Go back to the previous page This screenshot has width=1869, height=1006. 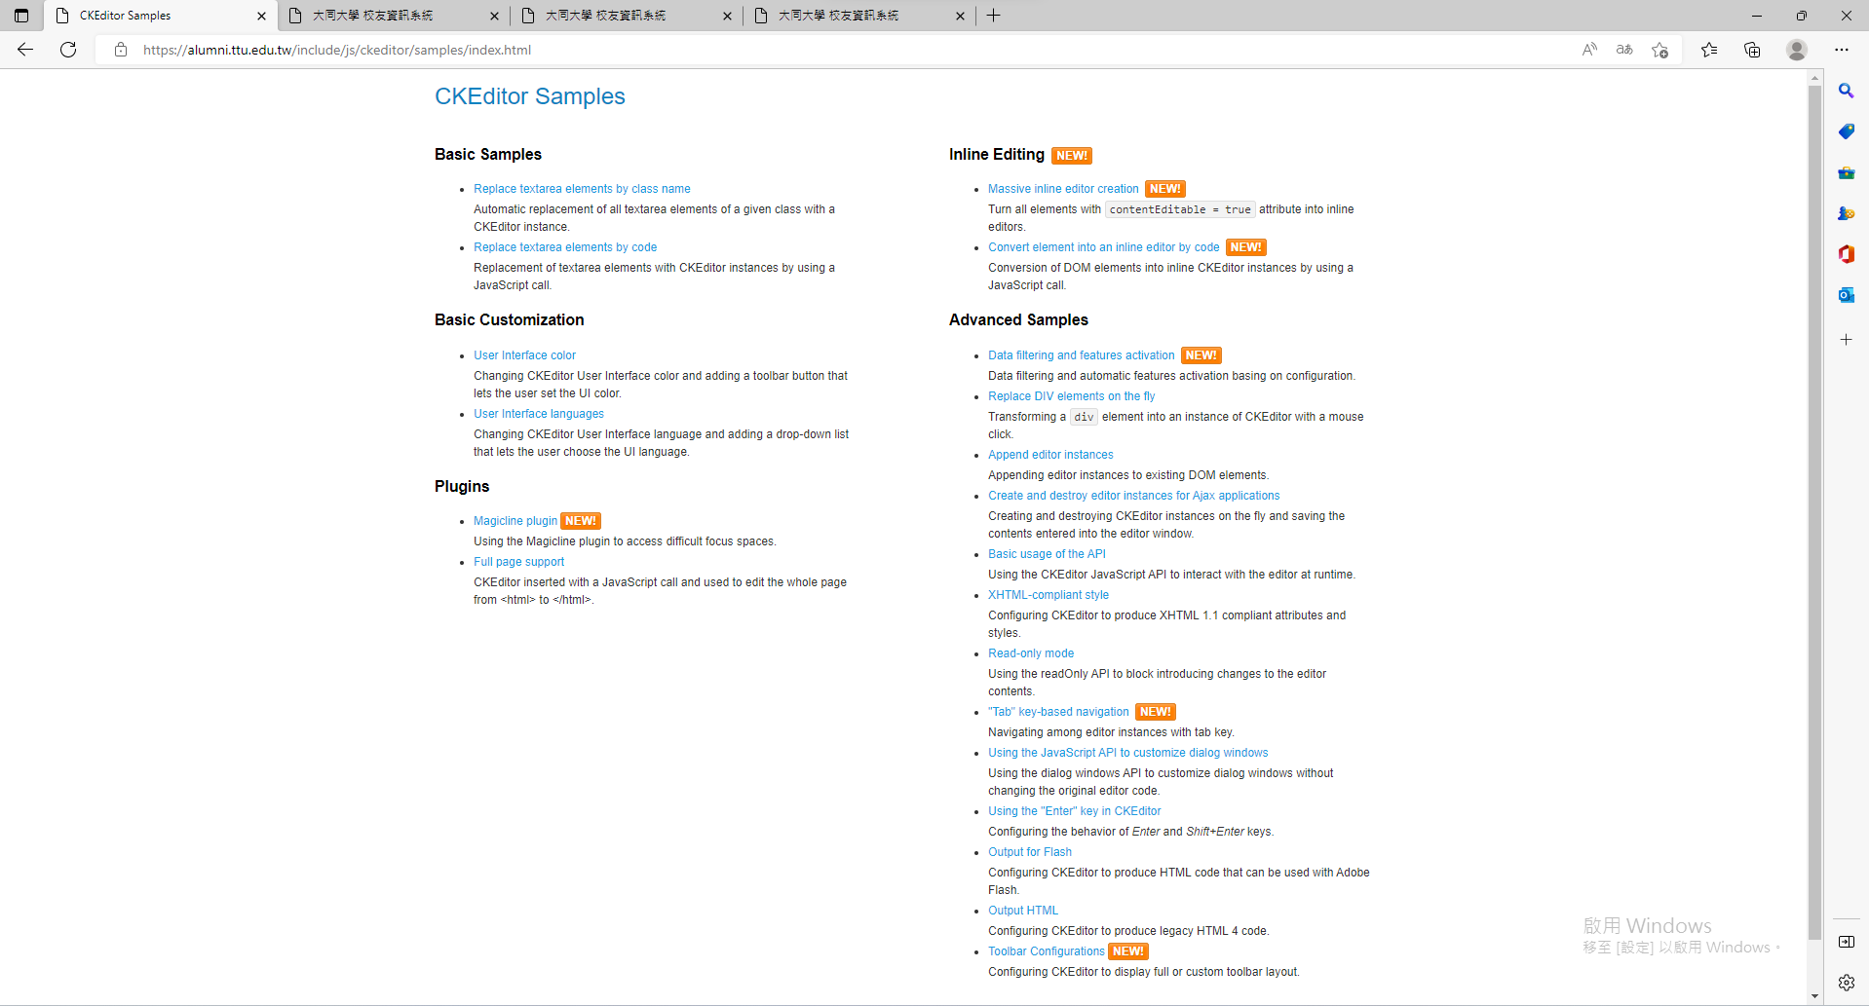(25, 50)
